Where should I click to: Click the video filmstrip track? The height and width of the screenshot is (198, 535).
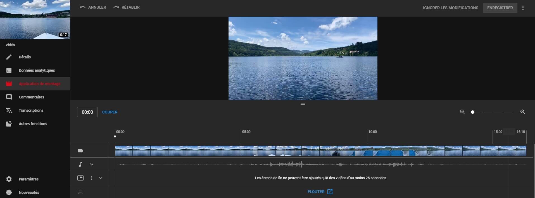click(x=320, y=151)
